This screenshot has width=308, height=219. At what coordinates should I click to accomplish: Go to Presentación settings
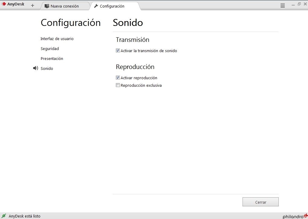(52, 58)
